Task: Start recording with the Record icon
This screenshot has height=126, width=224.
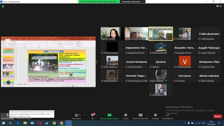Action: tap(126, 115)
